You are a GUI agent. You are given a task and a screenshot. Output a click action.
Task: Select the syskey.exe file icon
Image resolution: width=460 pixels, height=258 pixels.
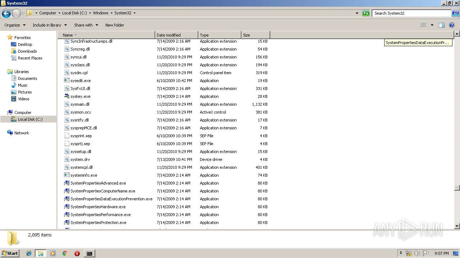pos(67,96)
